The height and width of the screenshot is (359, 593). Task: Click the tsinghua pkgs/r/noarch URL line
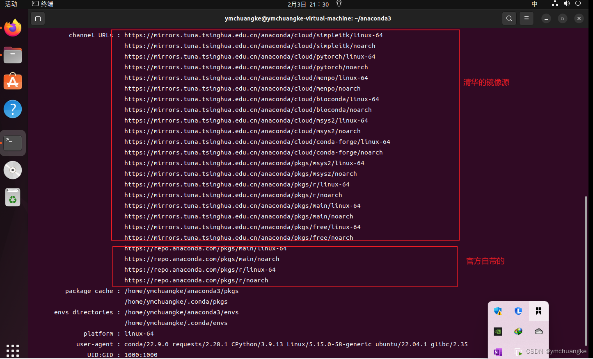[x=233, y=195]
